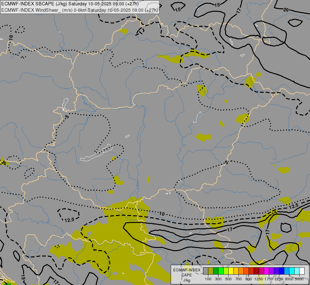Image resolution: width=310 pixels, height=285 pixels.
Task: Click the 'ECMWF-INDEX' text in the legend box
Action: coord(187,270)
